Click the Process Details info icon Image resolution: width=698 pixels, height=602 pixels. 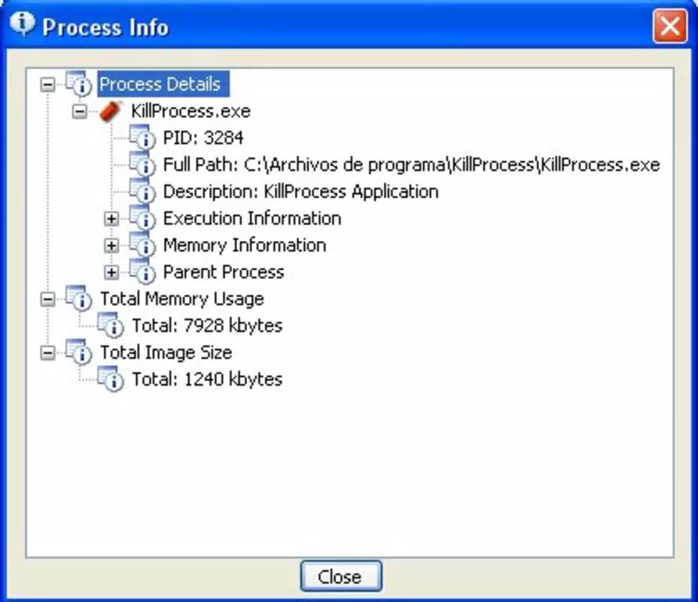(79, 84)
